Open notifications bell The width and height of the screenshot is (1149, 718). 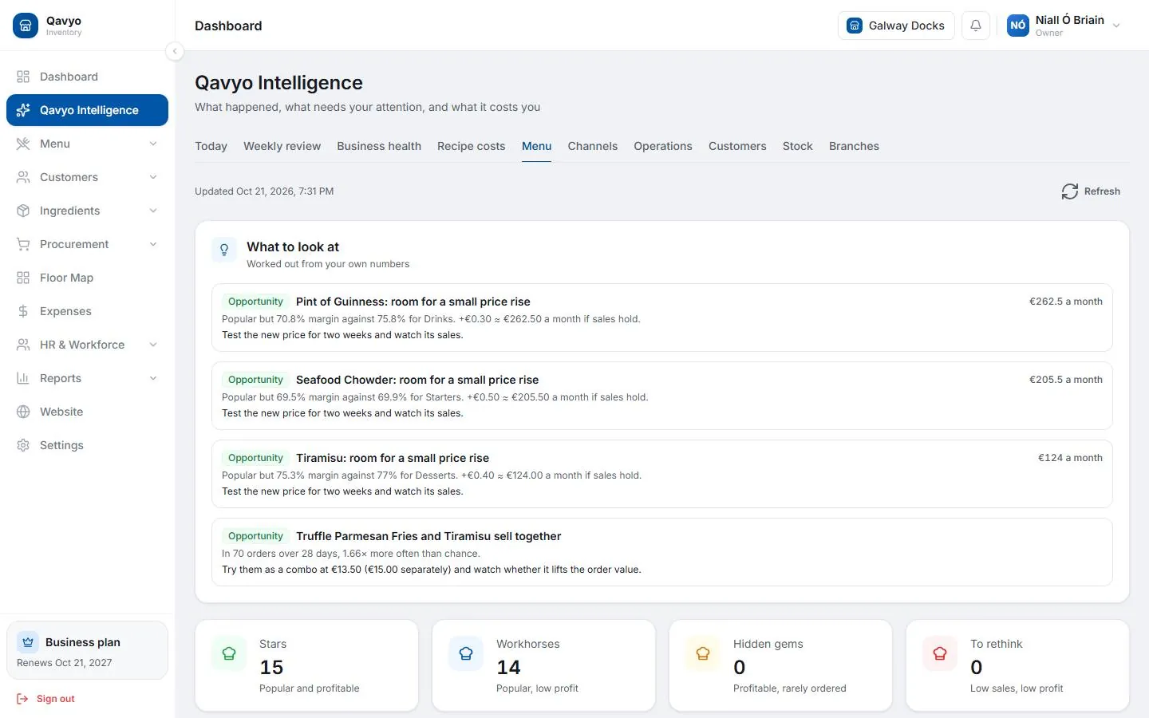tap(976, 26)
